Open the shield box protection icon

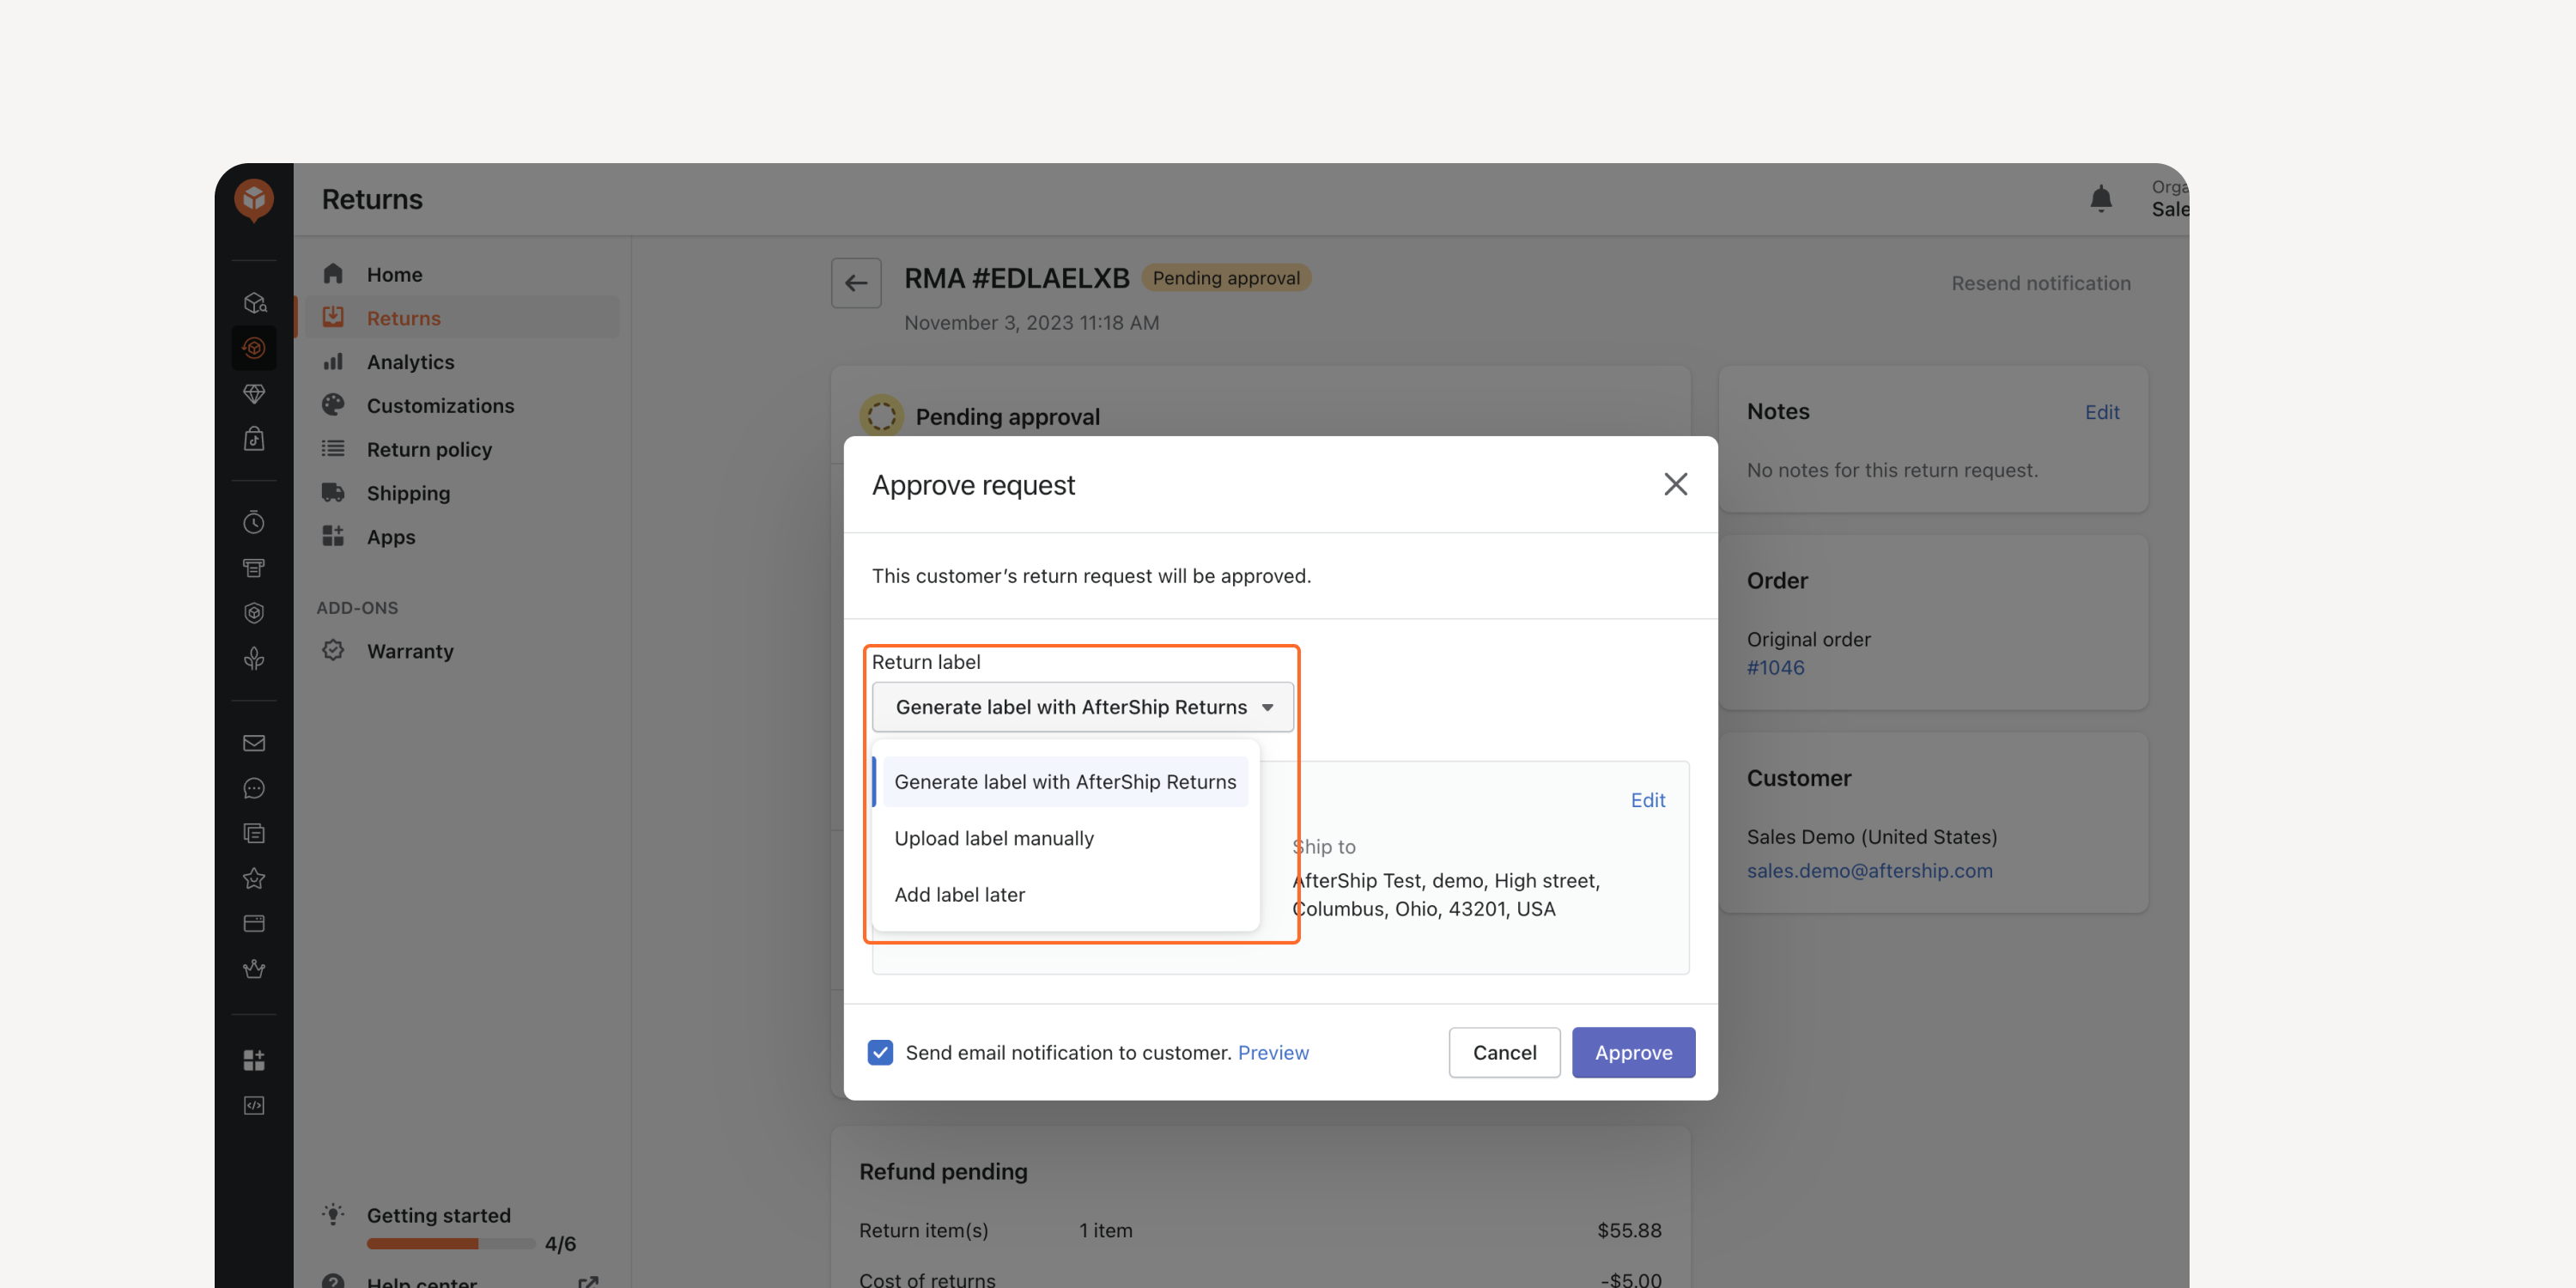pyautogui.click(x=254, y=612)
